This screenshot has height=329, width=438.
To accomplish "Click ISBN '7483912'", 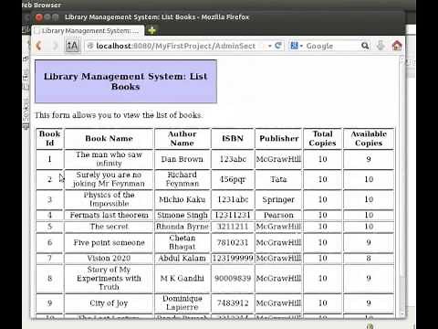I will coord(233,303).
